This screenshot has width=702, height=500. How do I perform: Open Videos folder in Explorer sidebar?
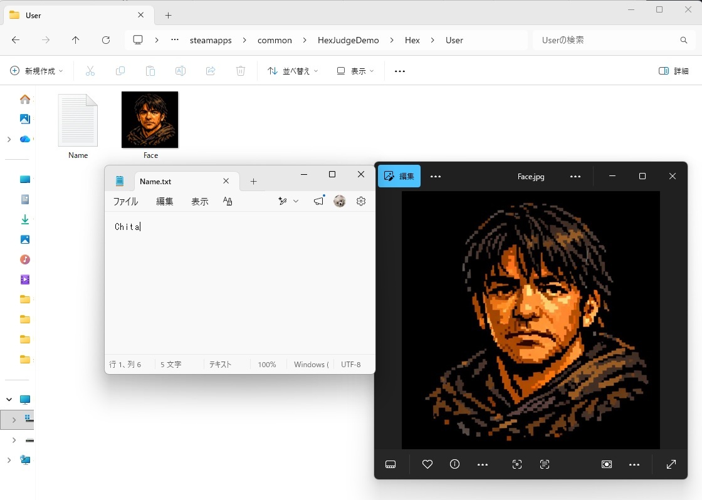pos(25,280)
